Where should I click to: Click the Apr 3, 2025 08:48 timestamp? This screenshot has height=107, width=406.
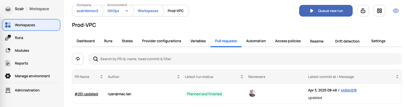(x=322, y=90)
